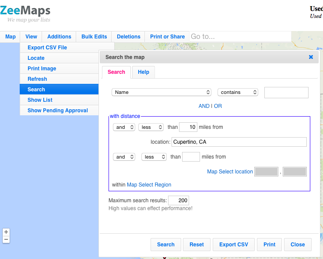Click the 'Search the map' dialog title
The width and height of the screenshot is (323, 259).
pyautogui.click(x=125, y=57)
